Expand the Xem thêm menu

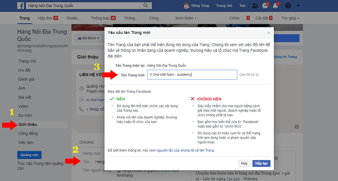coord(185,18)
